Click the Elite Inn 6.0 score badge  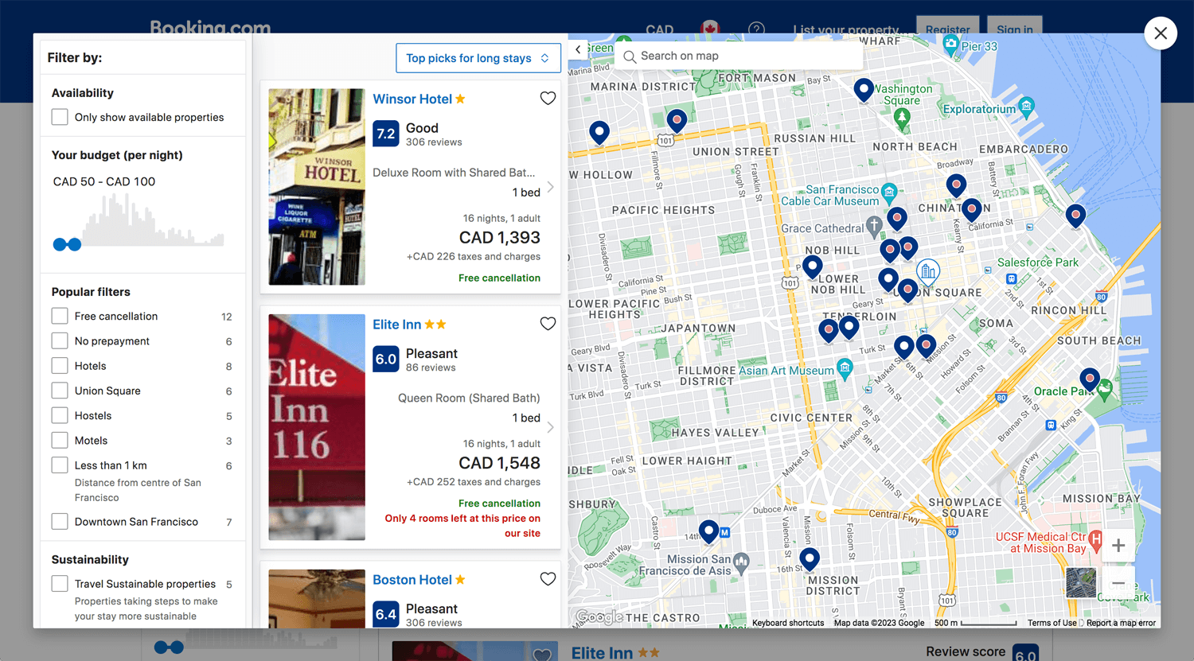pos(386,359)
